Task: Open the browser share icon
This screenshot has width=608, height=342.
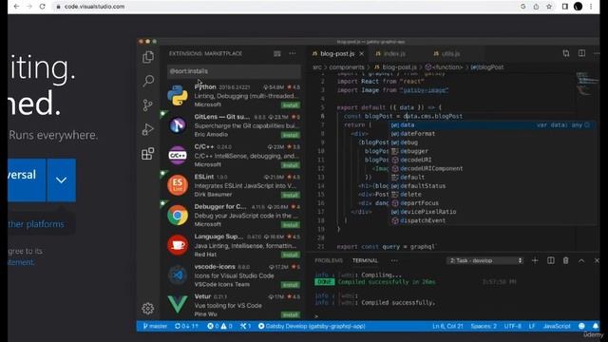Action: tap(536, 7)
